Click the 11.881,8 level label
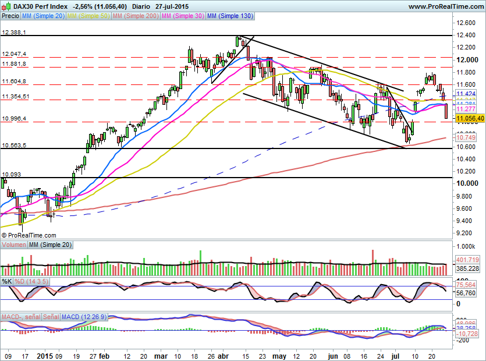This screenshot has height=361, width=486. tap(14, 64)
